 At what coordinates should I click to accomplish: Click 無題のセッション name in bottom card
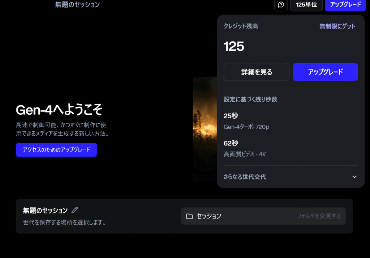pos(45,210)
